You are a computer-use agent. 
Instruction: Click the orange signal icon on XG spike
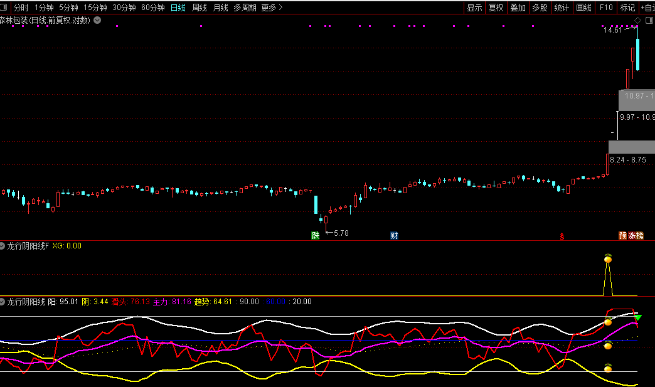pyautogui.click(x=608, y=258)
